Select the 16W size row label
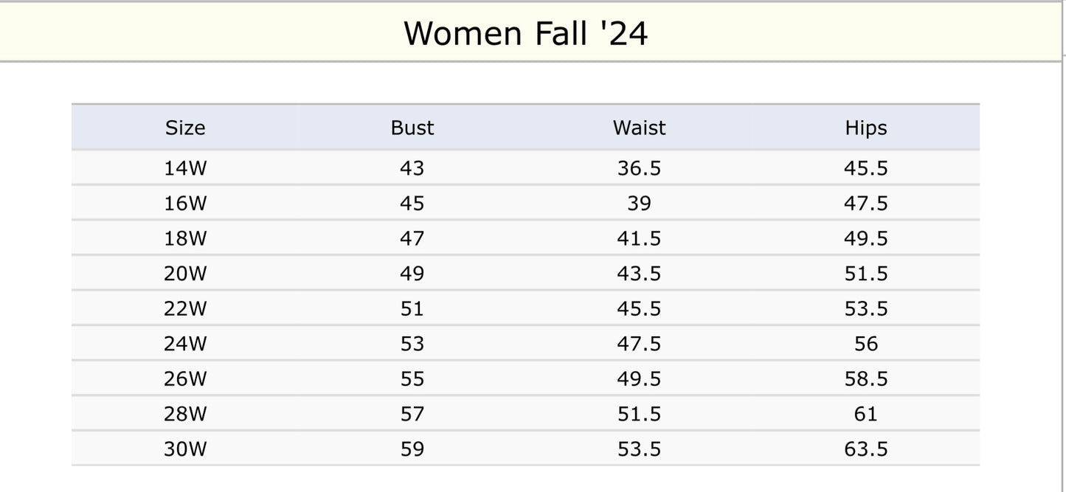This screenshot has height=492, width=1066. 185,204
